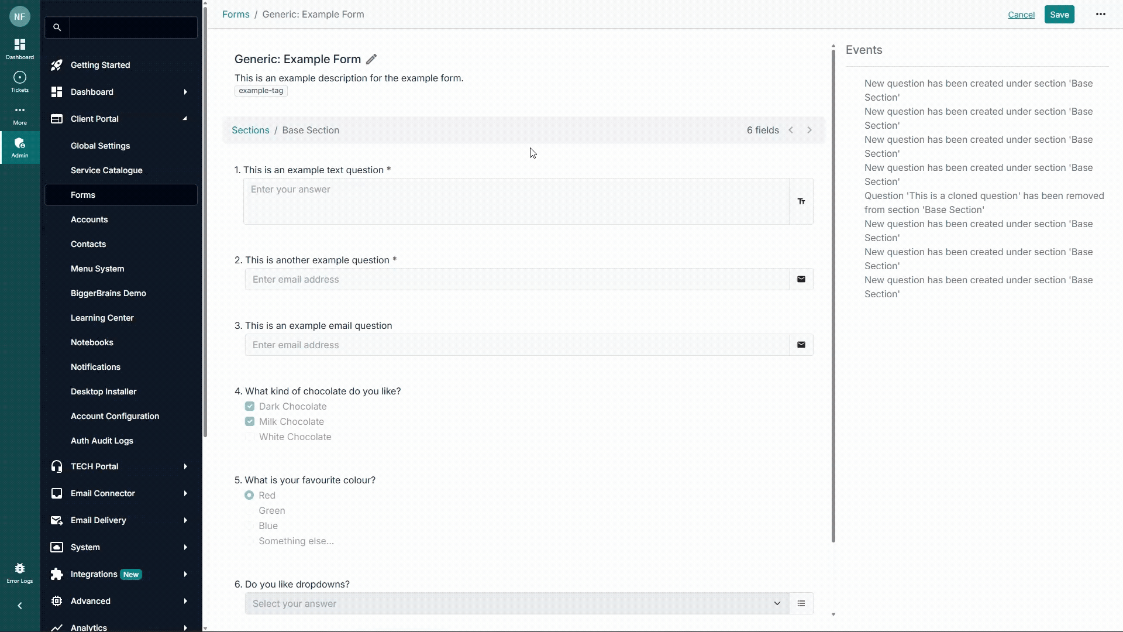This screenshot has width=1123, height=632.
Task: Select the Green radio option
Action: pyautogui.click(x=249, y=510)
